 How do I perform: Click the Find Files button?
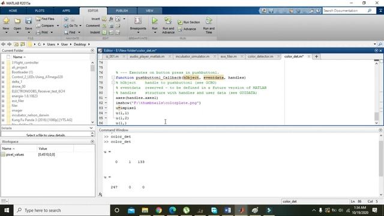click(x=45, y=19)
